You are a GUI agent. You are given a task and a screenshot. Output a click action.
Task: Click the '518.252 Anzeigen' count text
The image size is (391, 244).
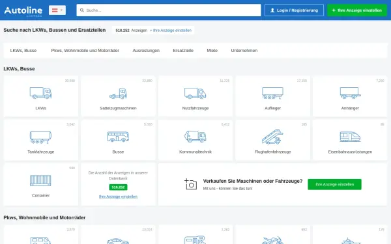(132, 31)
